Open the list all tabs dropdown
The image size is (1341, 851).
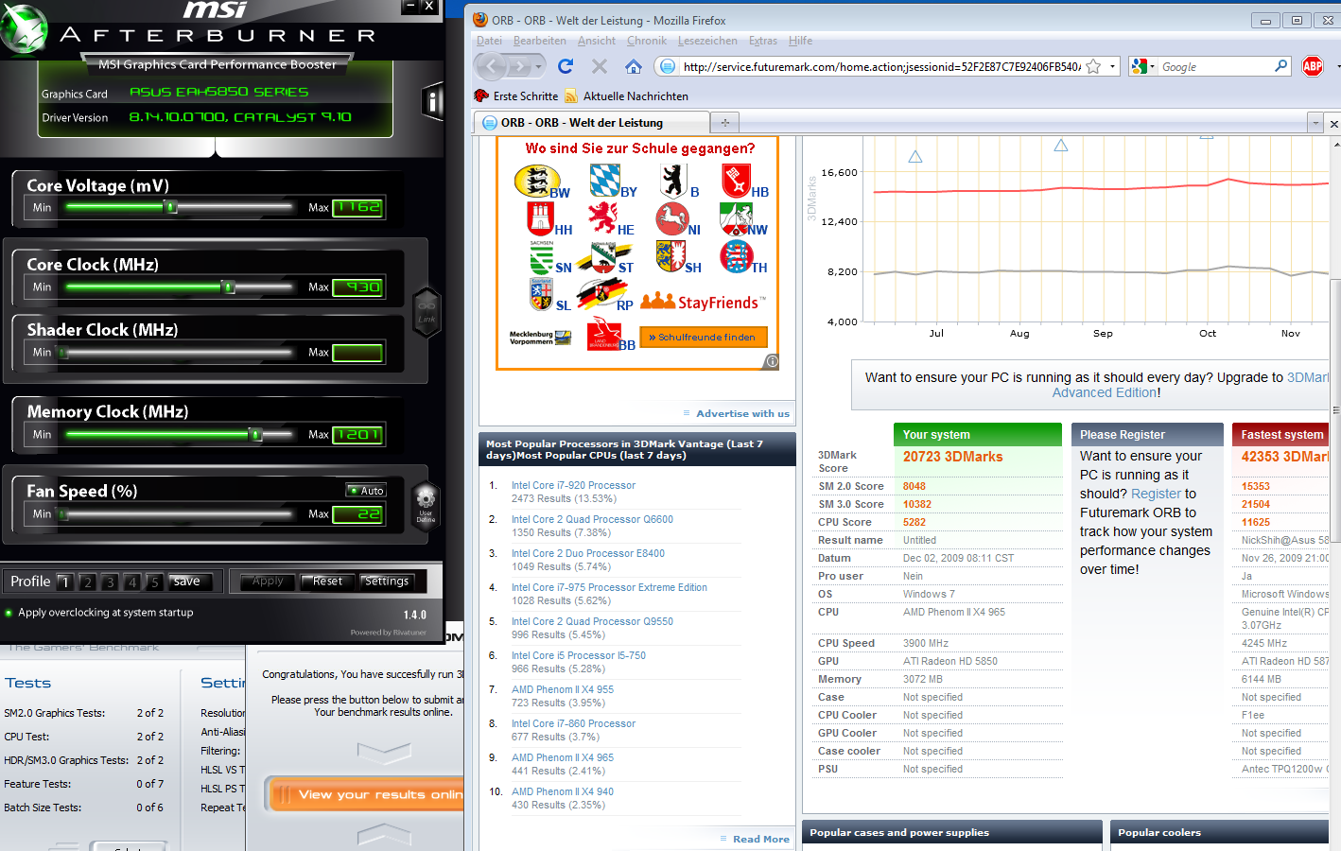click(x=1315, y=123)
